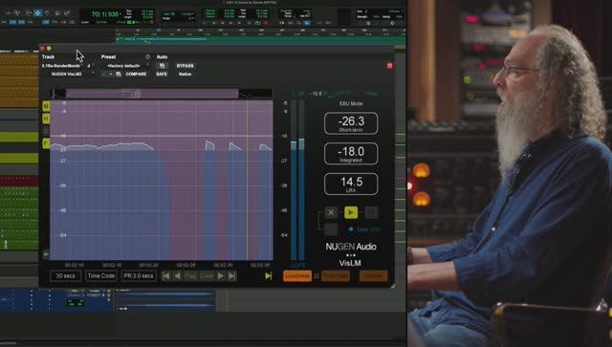
Task: Click the audio clip on the blue track below
Action: (x=164, y=300)
